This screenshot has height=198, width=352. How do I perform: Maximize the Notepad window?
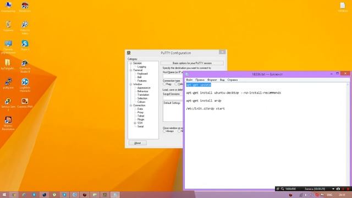click(337, 74)
